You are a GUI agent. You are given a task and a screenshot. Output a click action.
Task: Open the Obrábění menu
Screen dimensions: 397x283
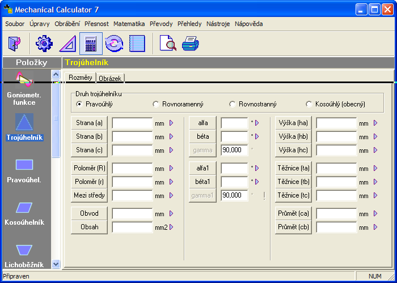point(67,24)
